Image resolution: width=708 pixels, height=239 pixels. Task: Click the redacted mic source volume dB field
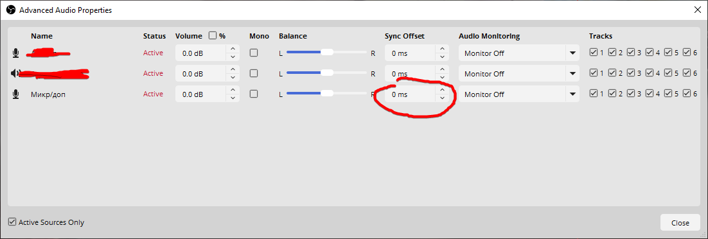click(x=201, y=53)
